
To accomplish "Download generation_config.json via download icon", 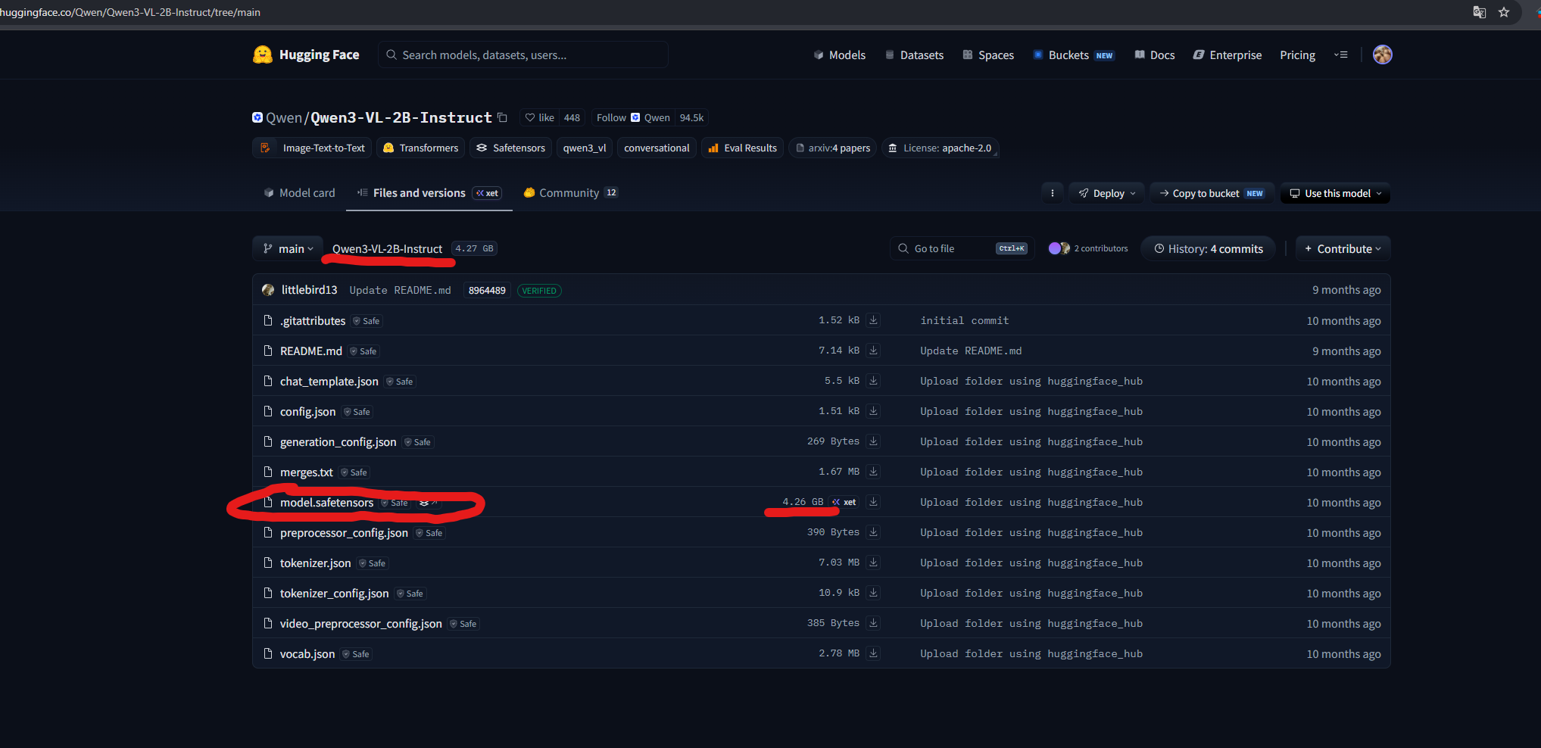I will pos(873,441).
